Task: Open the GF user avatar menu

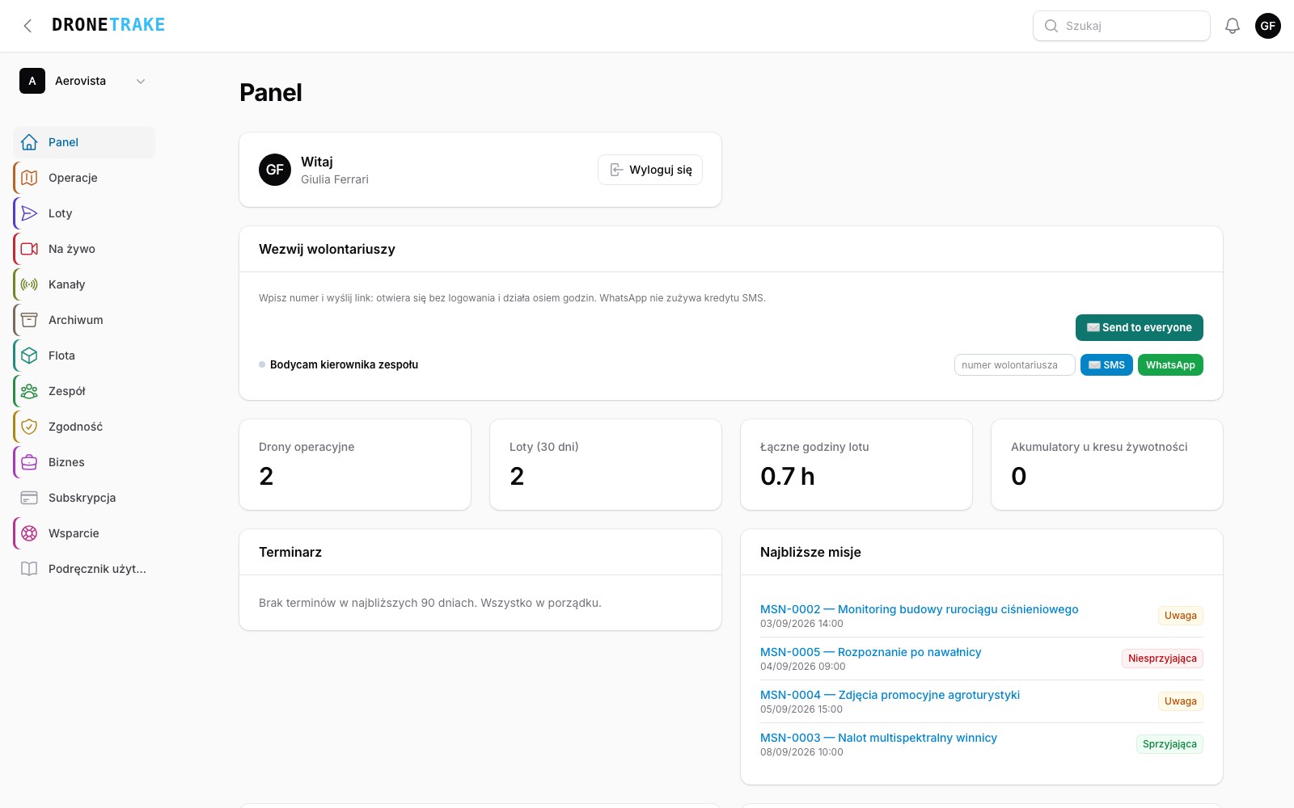Action: click(x=1268, y=26)
